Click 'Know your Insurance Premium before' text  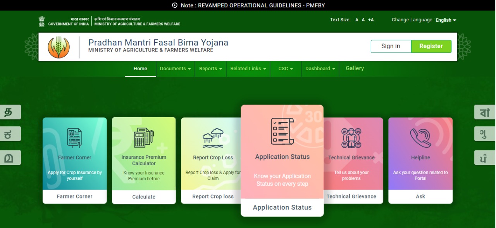pyautogui.click(x=144, y=176)
